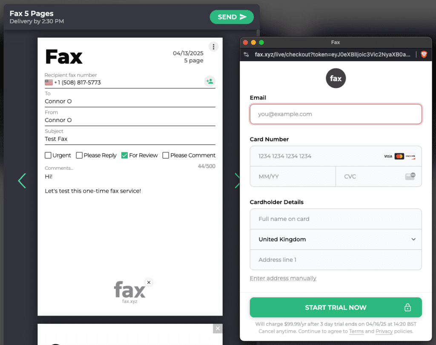Click the US flag beside the fax number

coord(48,83)
